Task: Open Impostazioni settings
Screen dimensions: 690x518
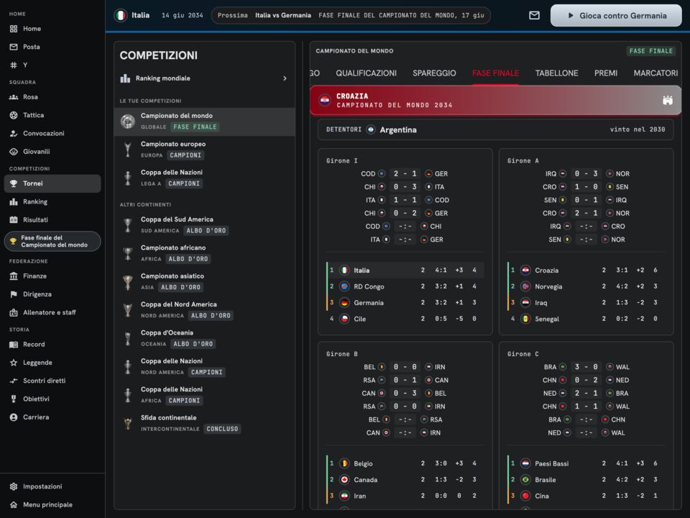Action: (52, 486)
